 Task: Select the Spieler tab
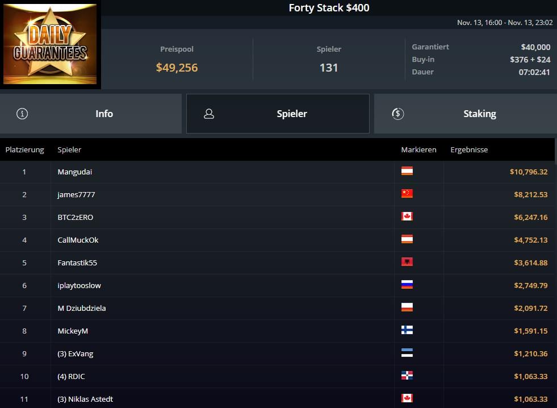coord(278,114)
